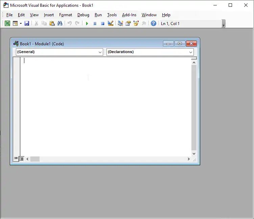Image resolution: width=254 pixels, height=219 pixels.
Task: Click the horizontal scrollbar right arrow
Action: (189, 159)
